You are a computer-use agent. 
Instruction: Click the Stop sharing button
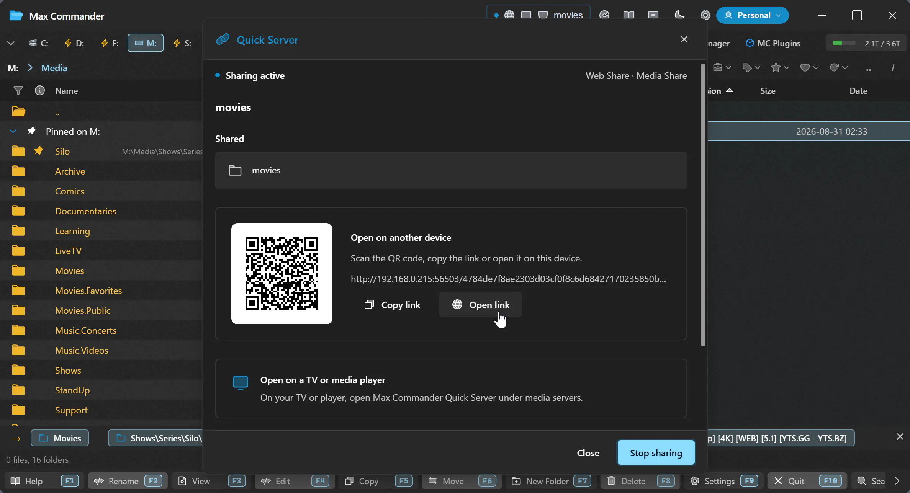tap(656, 452)
